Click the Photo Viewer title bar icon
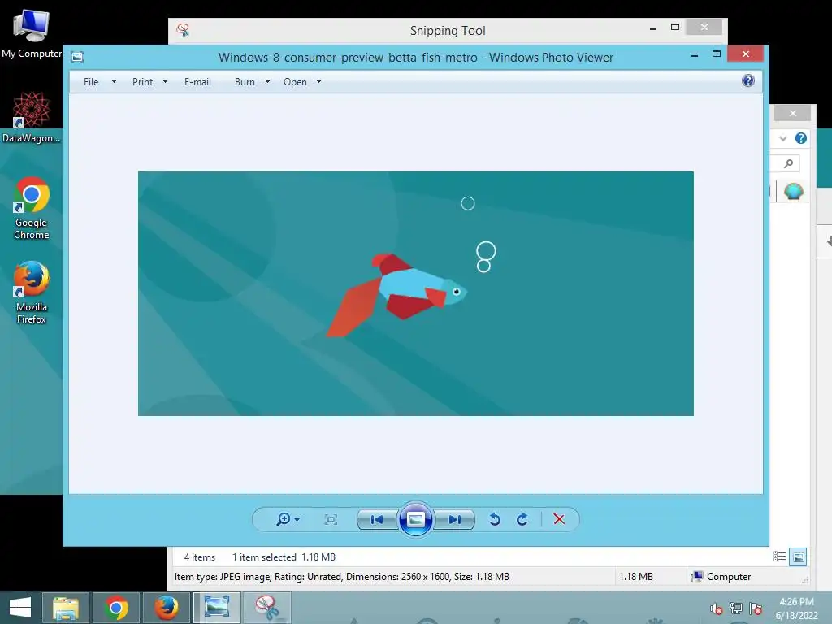 click(77, 57)
